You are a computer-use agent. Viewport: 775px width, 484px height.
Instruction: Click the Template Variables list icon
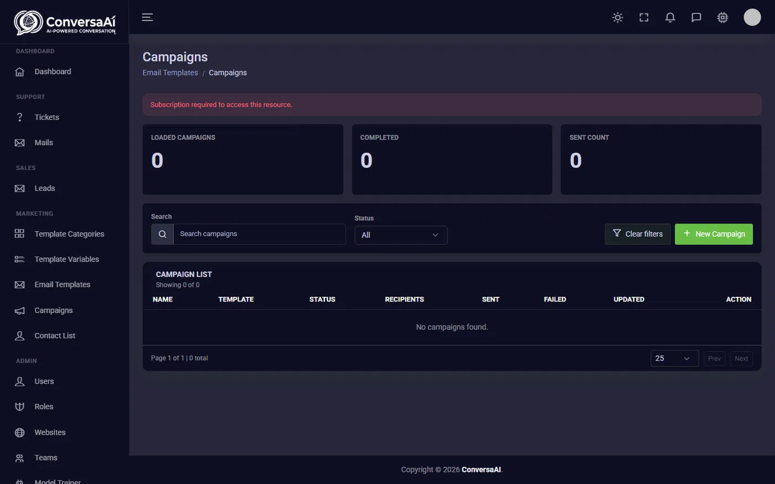coord(19,259)
